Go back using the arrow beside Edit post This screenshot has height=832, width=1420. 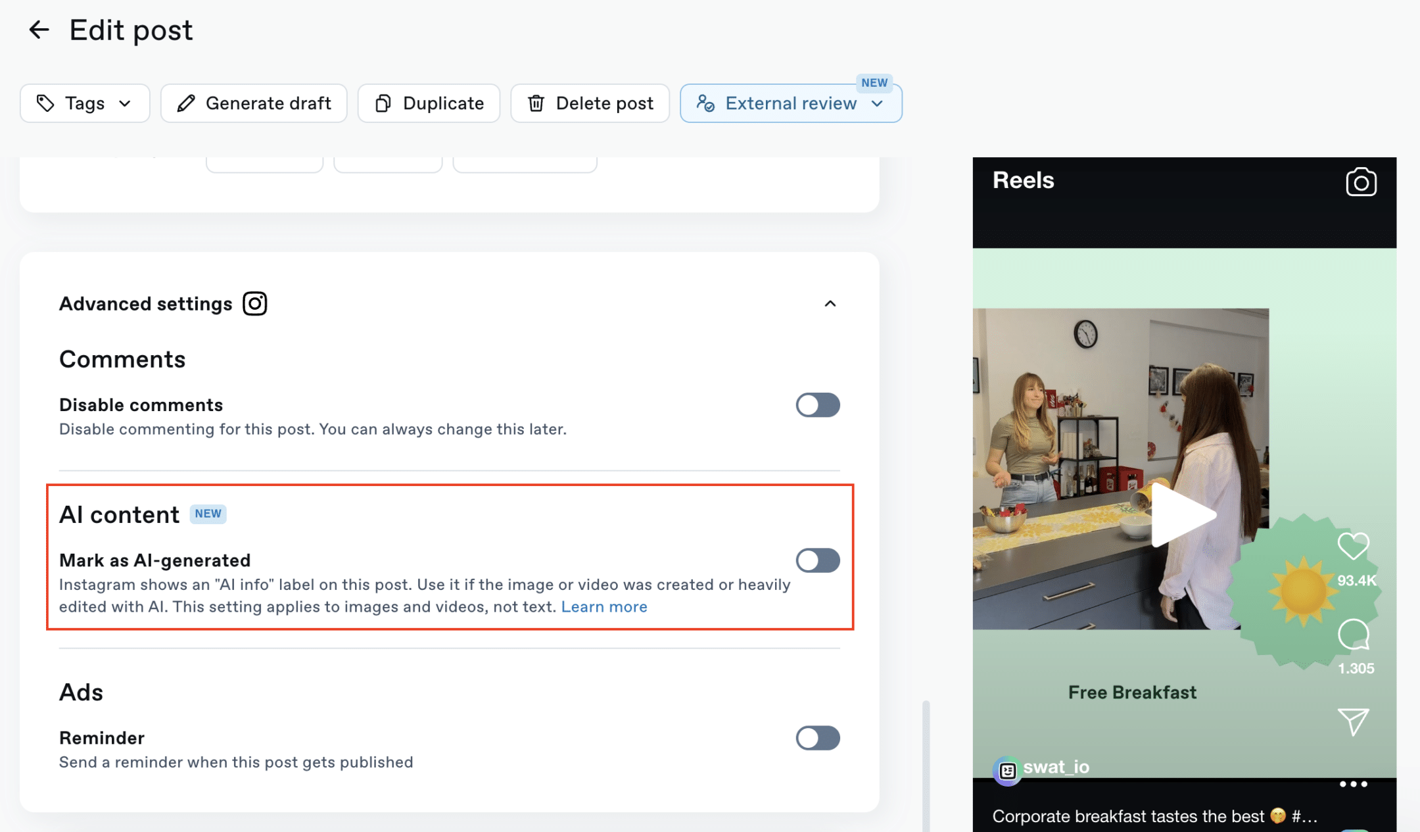click(x=39, y=30)
